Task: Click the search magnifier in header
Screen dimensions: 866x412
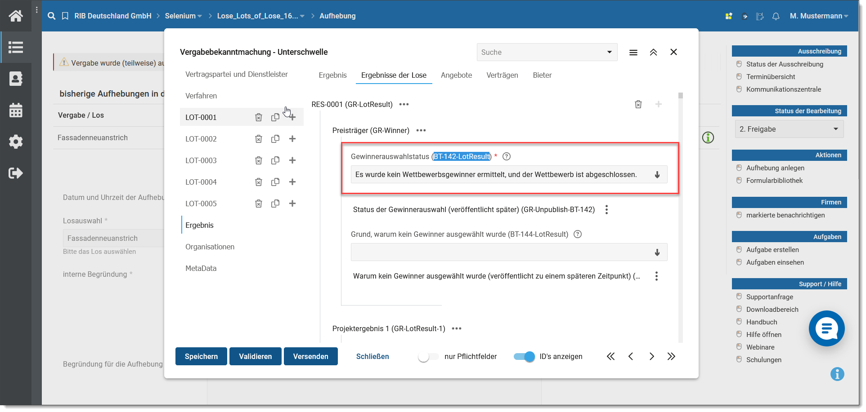Action: click(x=52, y=16)
